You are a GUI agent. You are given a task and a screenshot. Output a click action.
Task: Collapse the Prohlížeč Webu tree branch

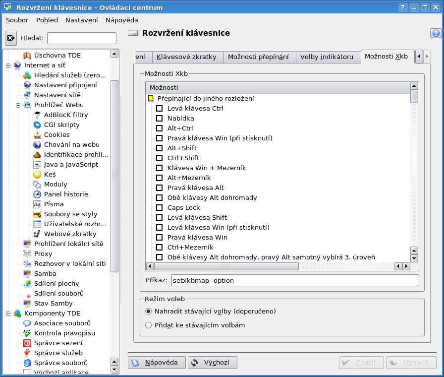click(x=18, y=105)
